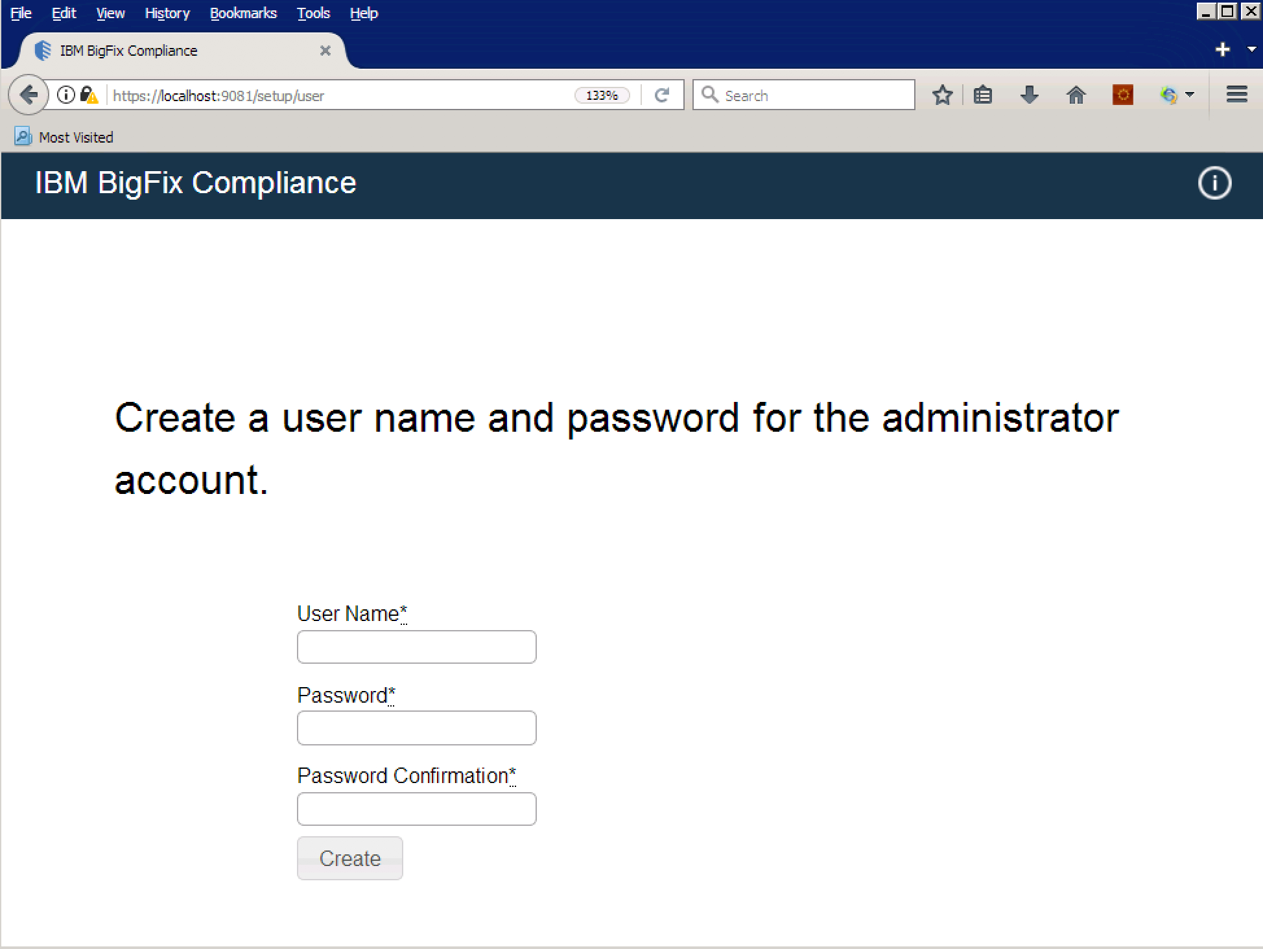Click the reload page icon
This screenshot has width=1263, height=949.
[x=661, y=95]
